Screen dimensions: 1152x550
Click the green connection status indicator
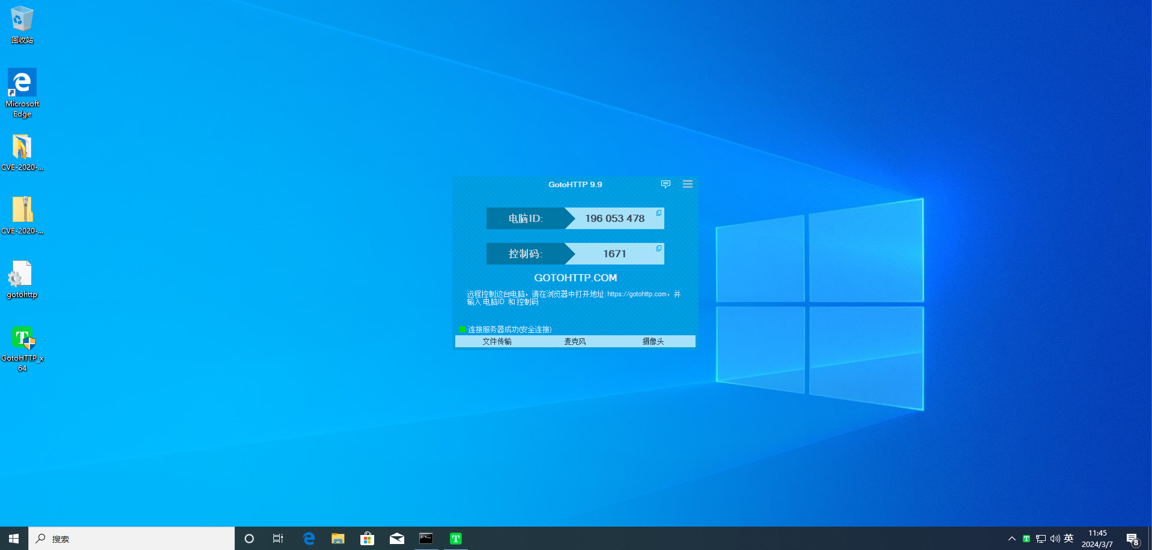[x=462, y=329]
